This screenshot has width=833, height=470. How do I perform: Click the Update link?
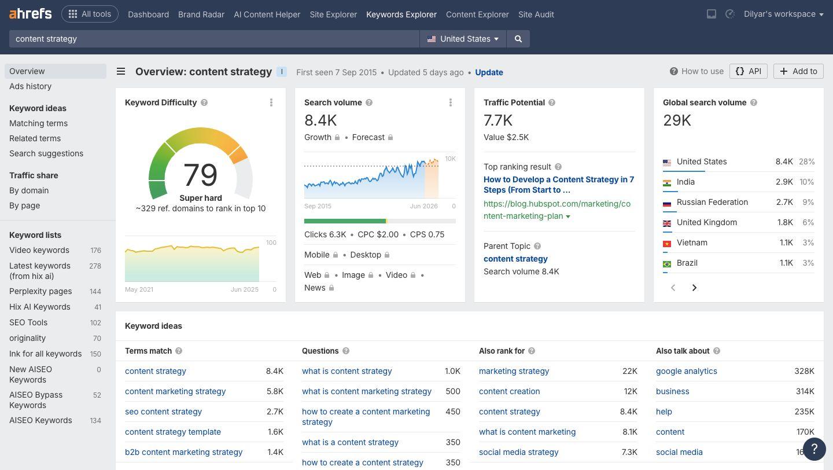[x=489, y=72]
